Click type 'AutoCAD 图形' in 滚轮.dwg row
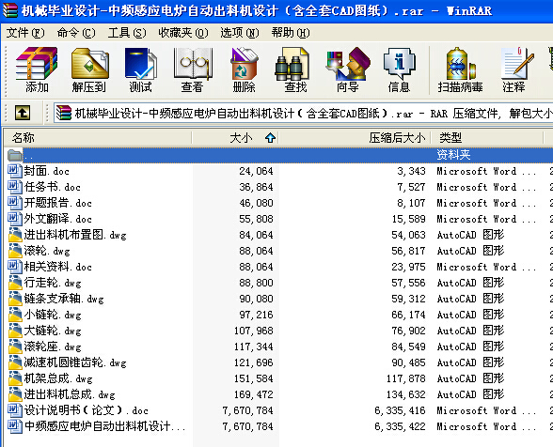Image resolution: width=553 pixels, height=447 pixels. 471,251
